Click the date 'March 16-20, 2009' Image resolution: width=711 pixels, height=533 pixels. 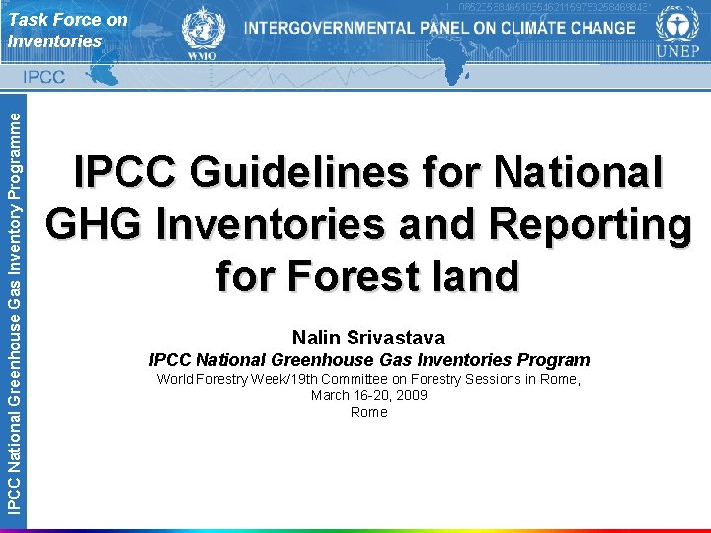pos(368,395)
